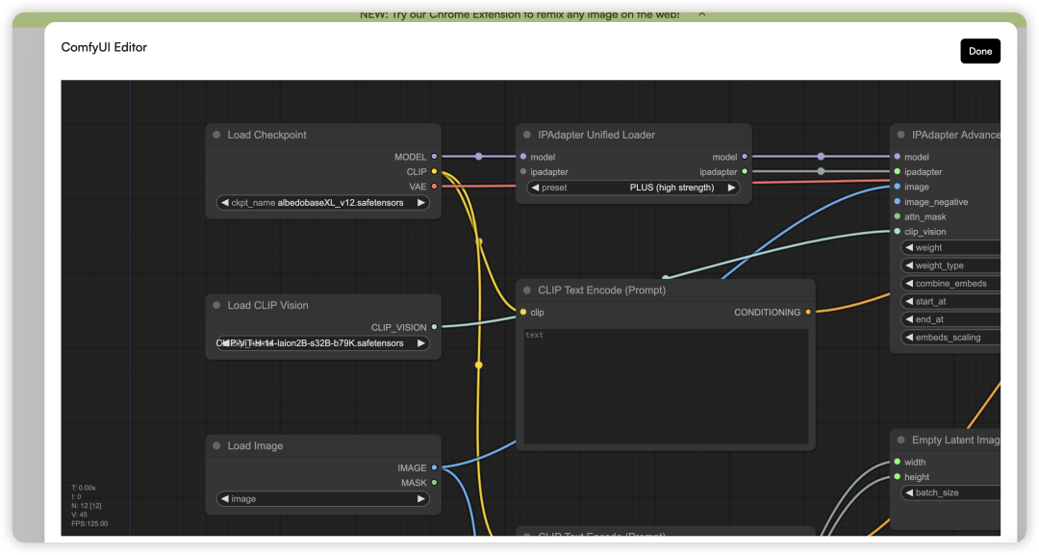Image resolution: width=1039 pixels, height=555 pixels.
Task: Click the Chrome Extension announcement banner
Action: pyautogui.click(x=519, y=14)
